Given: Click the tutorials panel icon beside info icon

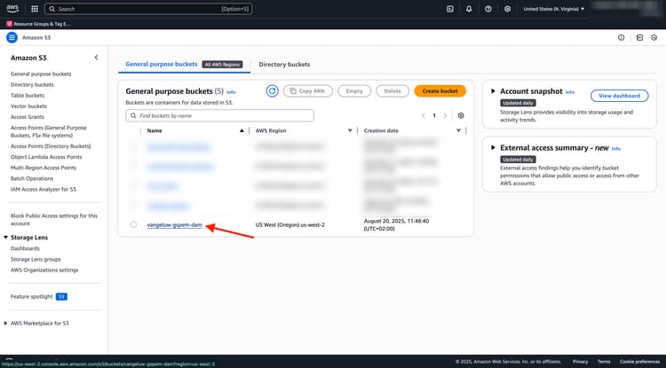Looking at the screenshot, I should coord(639,38).
